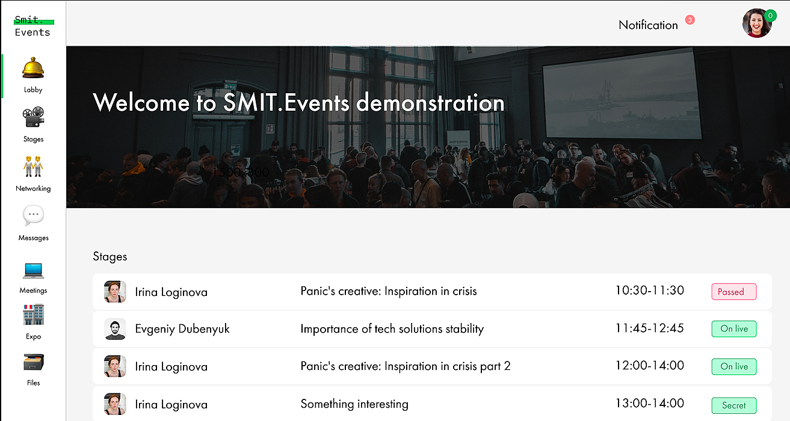Open Stages via the film camera icon
This screenshot has width=790, height=421.
[33, 117]
